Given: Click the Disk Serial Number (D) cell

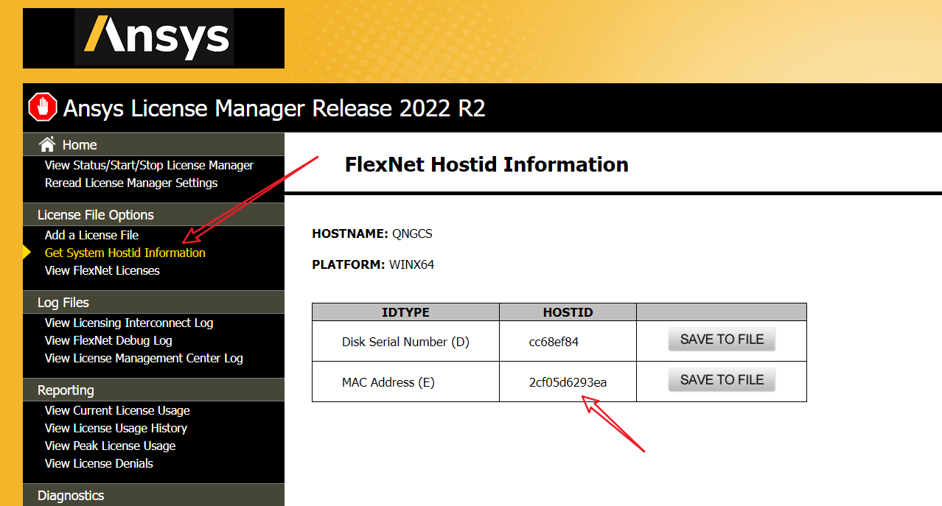Looking at the screenshot, I should [x=405, y=342].
